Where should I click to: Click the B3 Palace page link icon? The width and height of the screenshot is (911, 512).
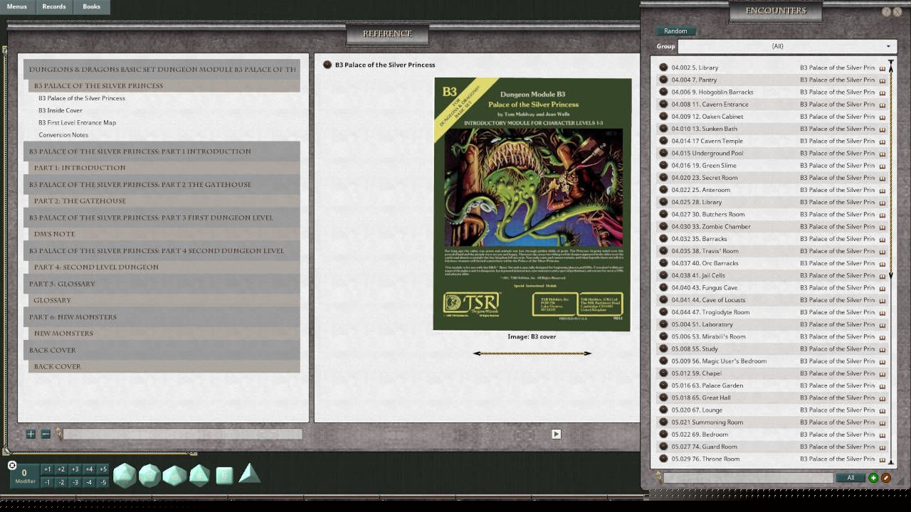(327, 65)
